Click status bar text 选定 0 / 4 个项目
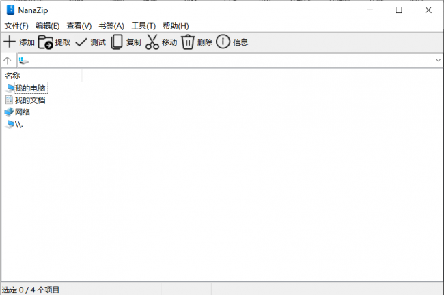This screenshot has width=444, height=295. click(31, 290)
